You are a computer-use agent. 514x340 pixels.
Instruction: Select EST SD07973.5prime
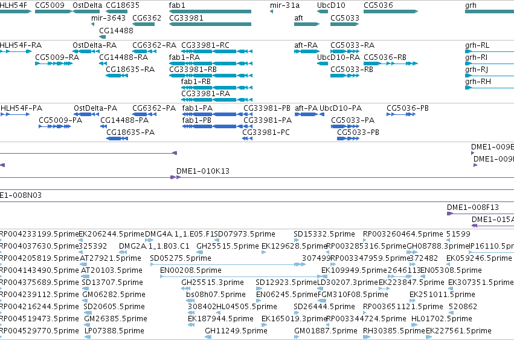(245, 234)
